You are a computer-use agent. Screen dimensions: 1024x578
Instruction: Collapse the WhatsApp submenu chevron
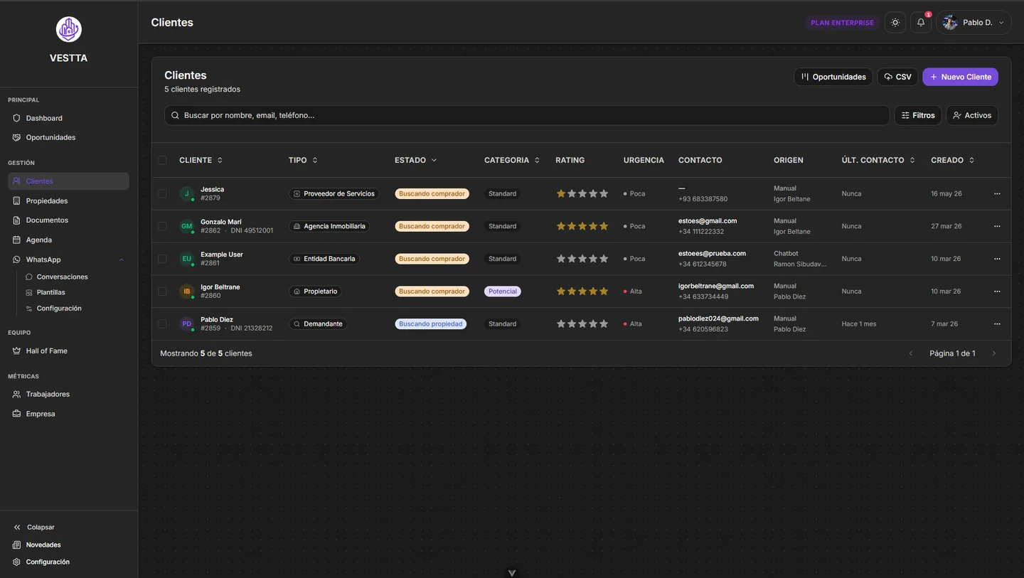point(122,260)
